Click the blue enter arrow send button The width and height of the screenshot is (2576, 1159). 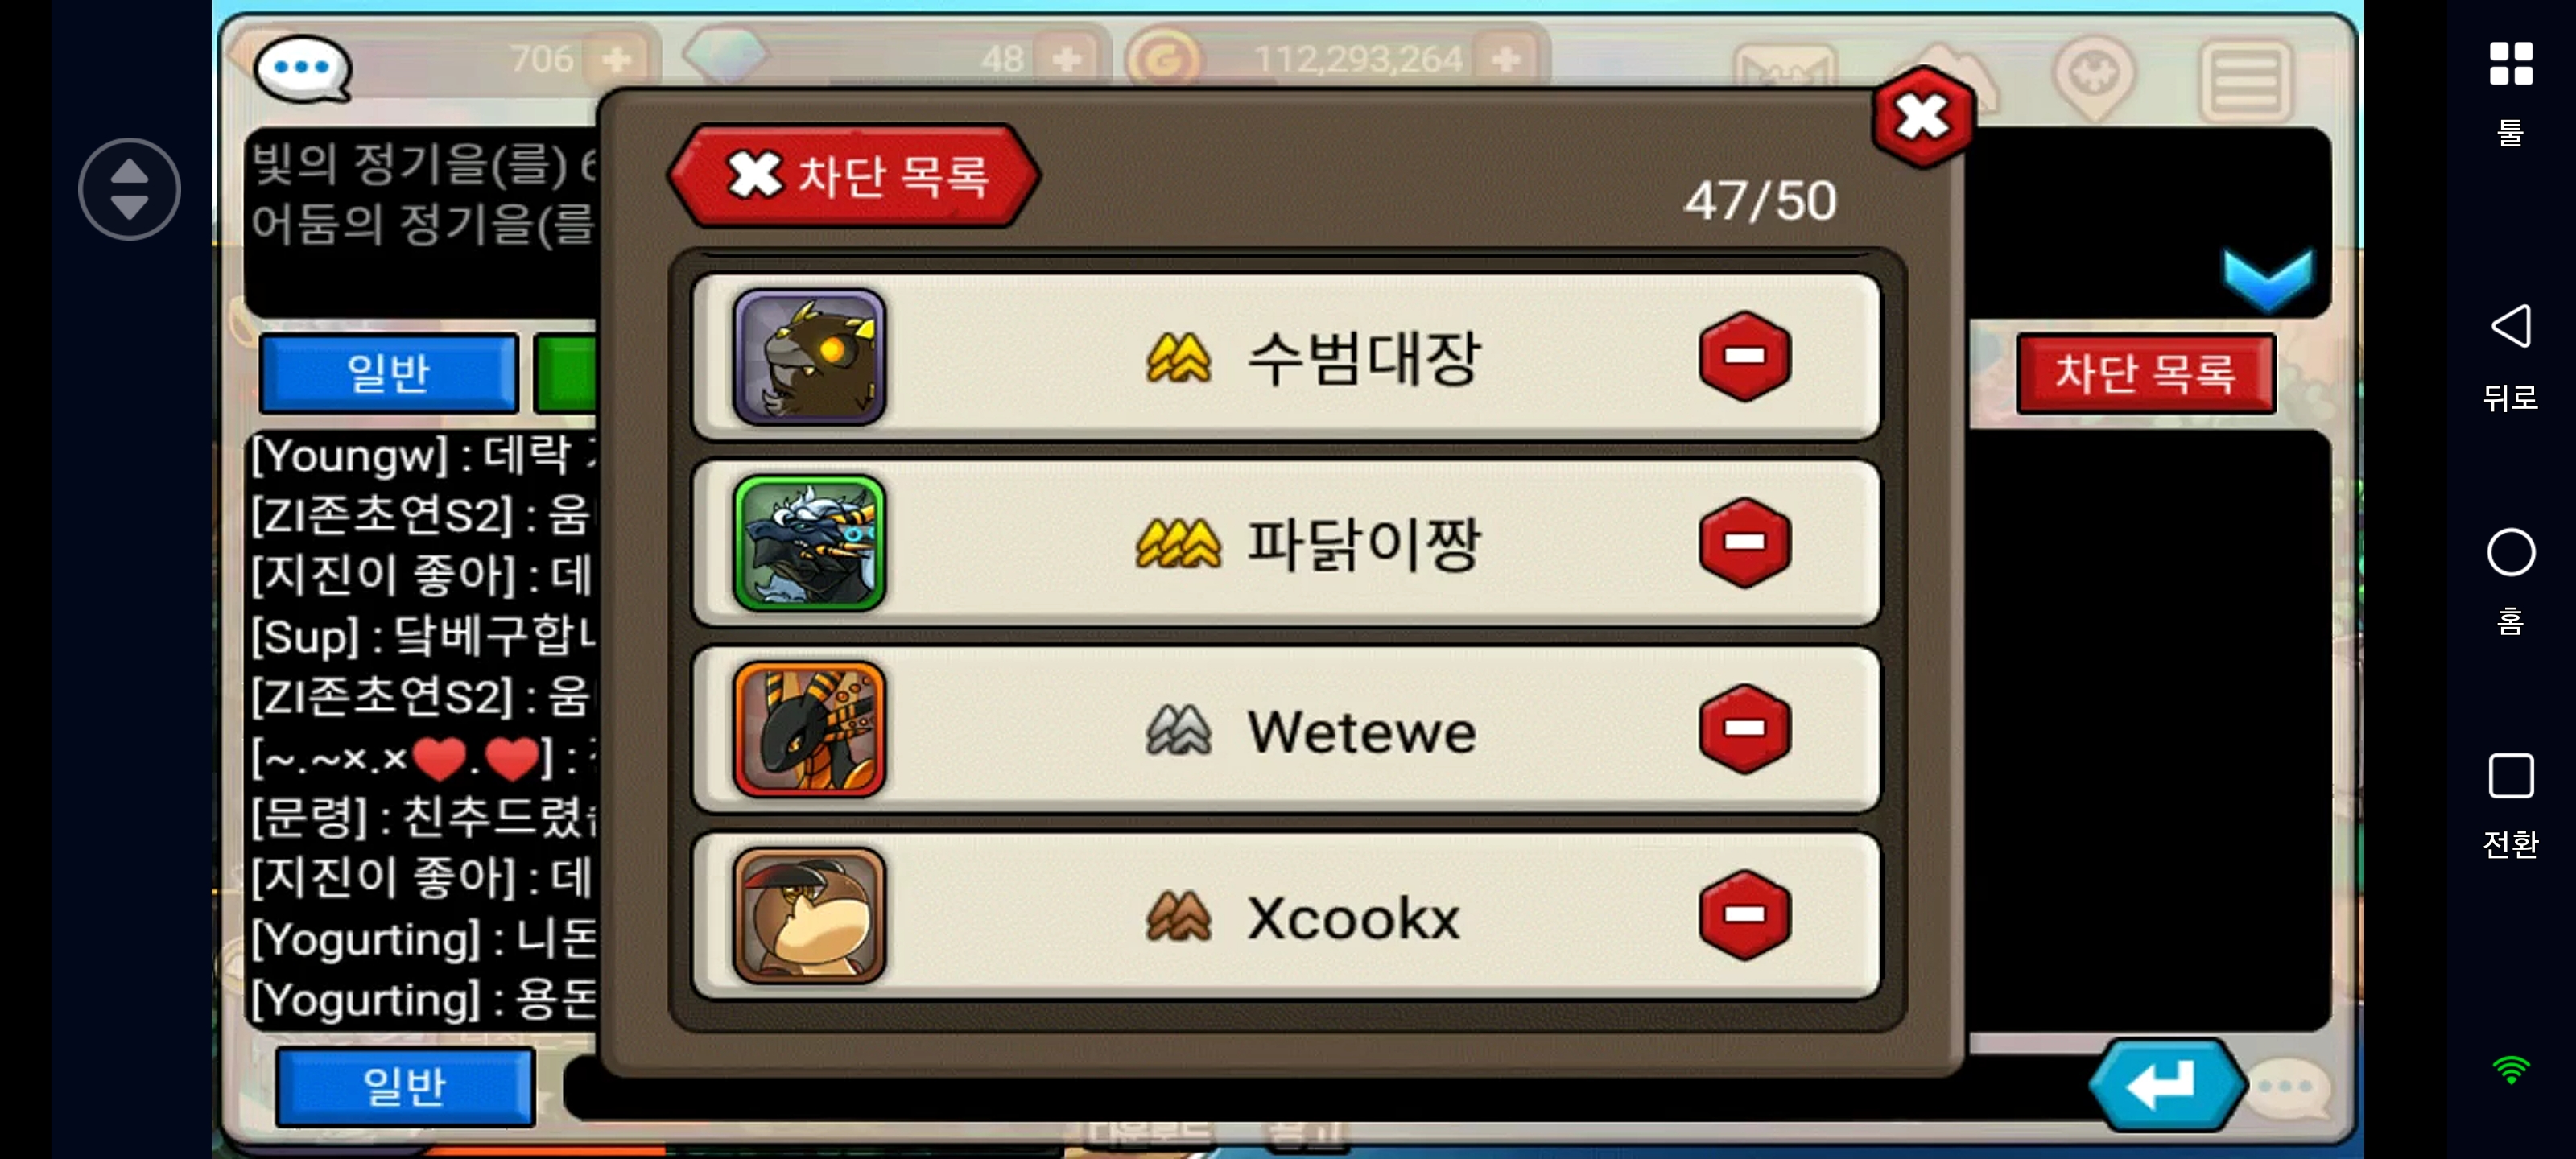pyautogui.click(x=2166, y=1084)
